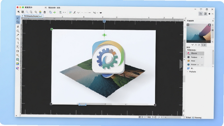Image resolution: width=224 pixels, height=126 pixels.
Task: Toggle the highlighted search-view button near the top right
Action: [x=200, y=14]
